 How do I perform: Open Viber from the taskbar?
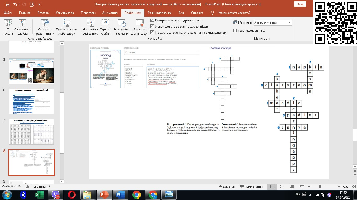pyautogui.click(x=55, y=195)
